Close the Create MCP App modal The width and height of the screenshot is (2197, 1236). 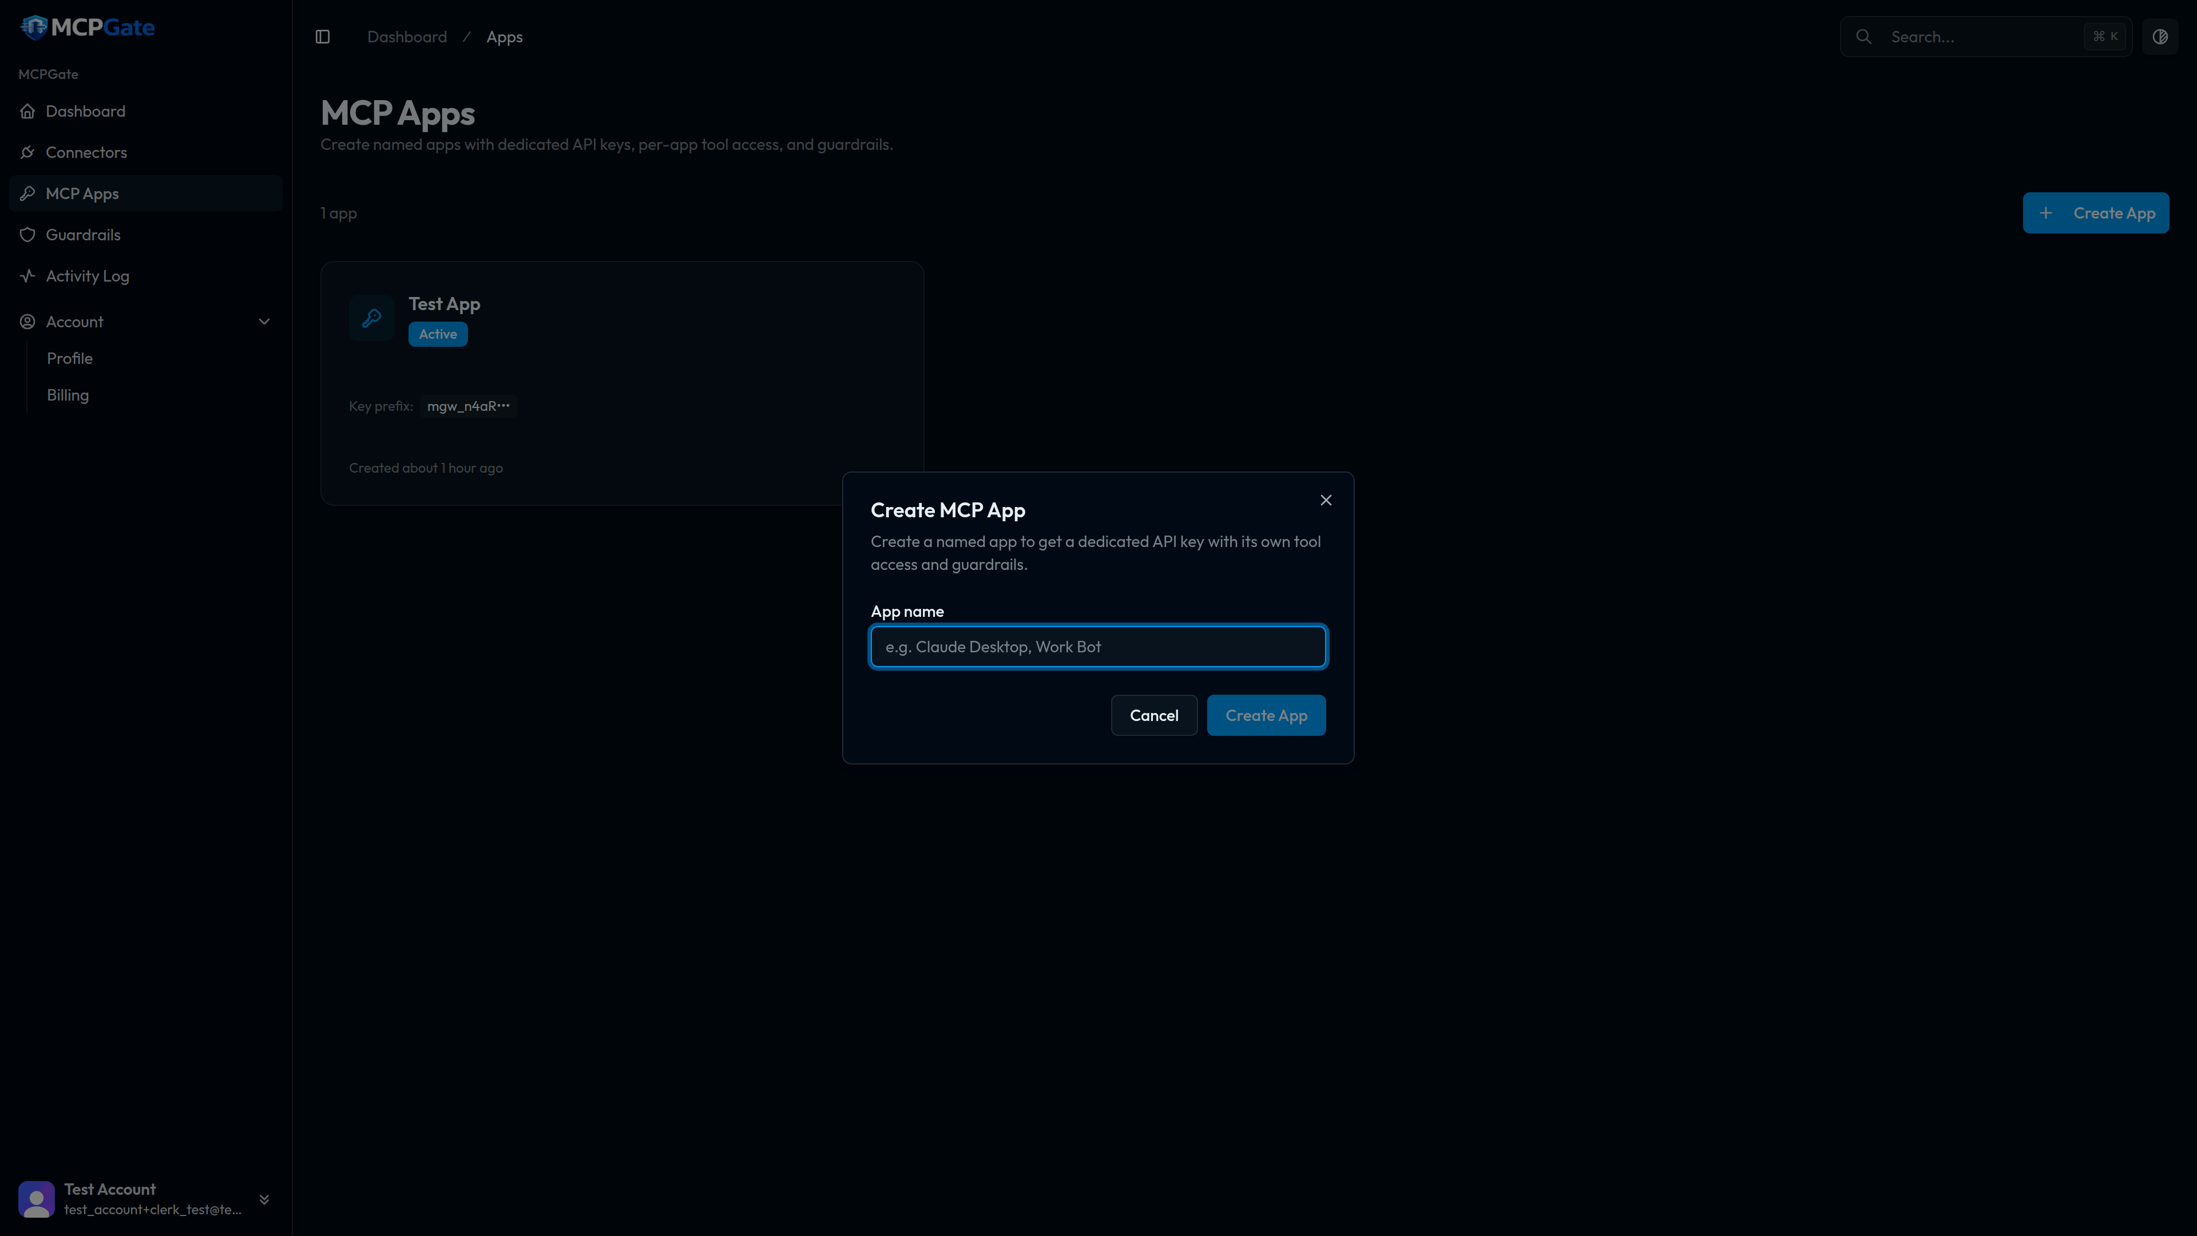click(x=1326, y=500)
